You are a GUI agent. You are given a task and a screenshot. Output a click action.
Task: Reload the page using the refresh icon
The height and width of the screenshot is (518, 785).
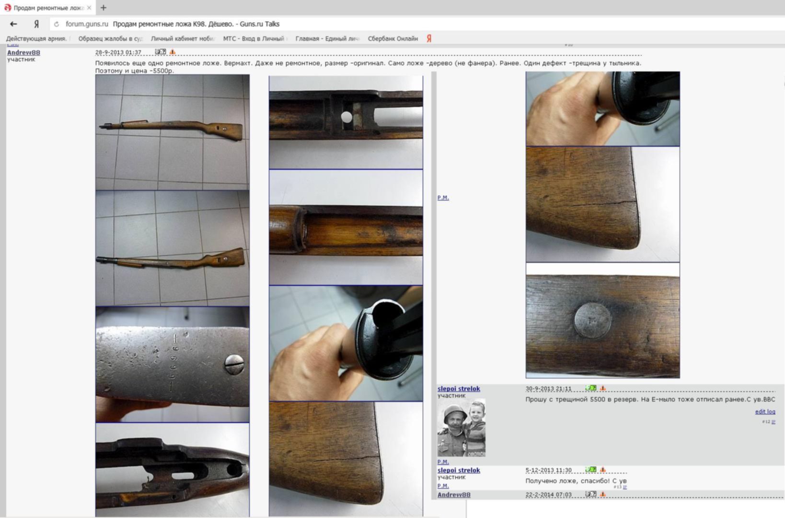(57, 24)
